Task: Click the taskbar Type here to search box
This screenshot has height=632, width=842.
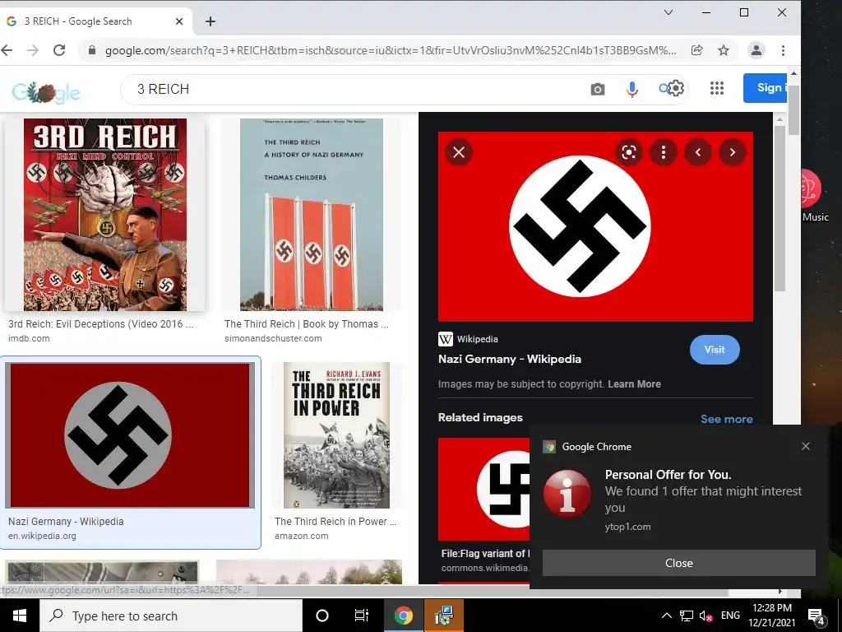Action: coord(171,616)
